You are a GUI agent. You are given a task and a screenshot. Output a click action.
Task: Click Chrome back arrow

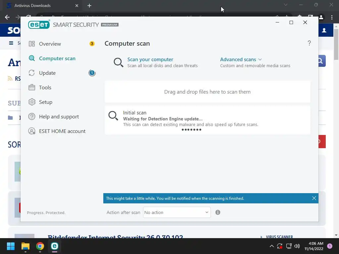coord(7,17)
